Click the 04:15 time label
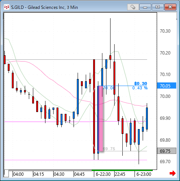 pyautogui.click(x=39, y=174)
